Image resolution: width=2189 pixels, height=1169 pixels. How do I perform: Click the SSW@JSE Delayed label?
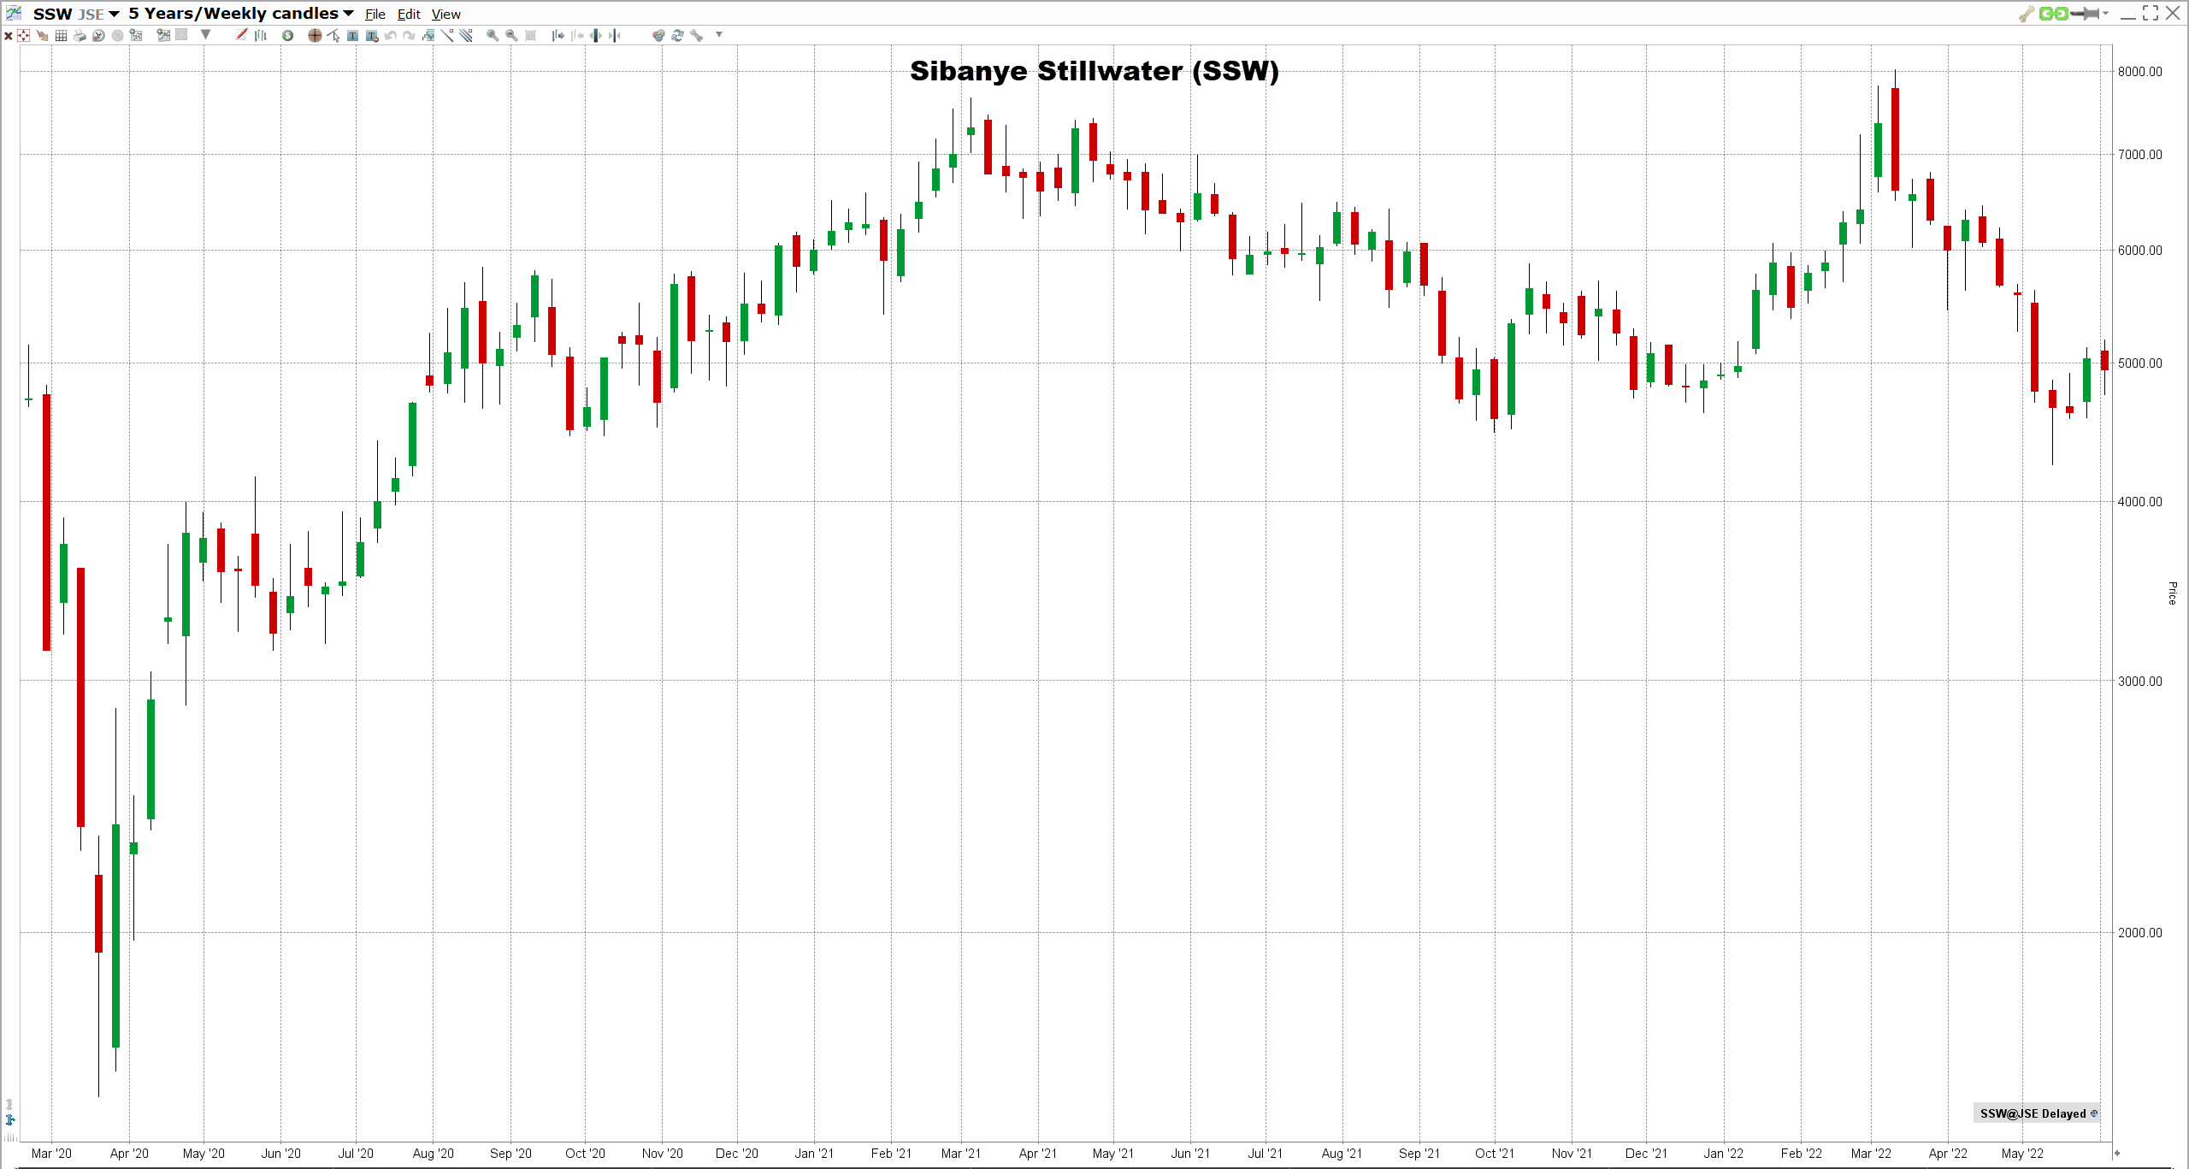click(x=2033, y=1113)
